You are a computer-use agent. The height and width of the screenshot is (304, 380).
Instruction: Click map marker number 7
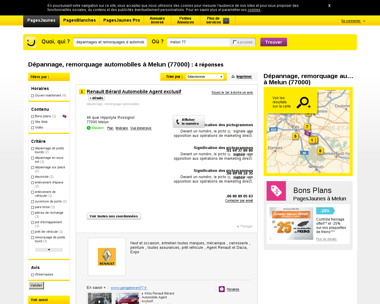point(307,127)
